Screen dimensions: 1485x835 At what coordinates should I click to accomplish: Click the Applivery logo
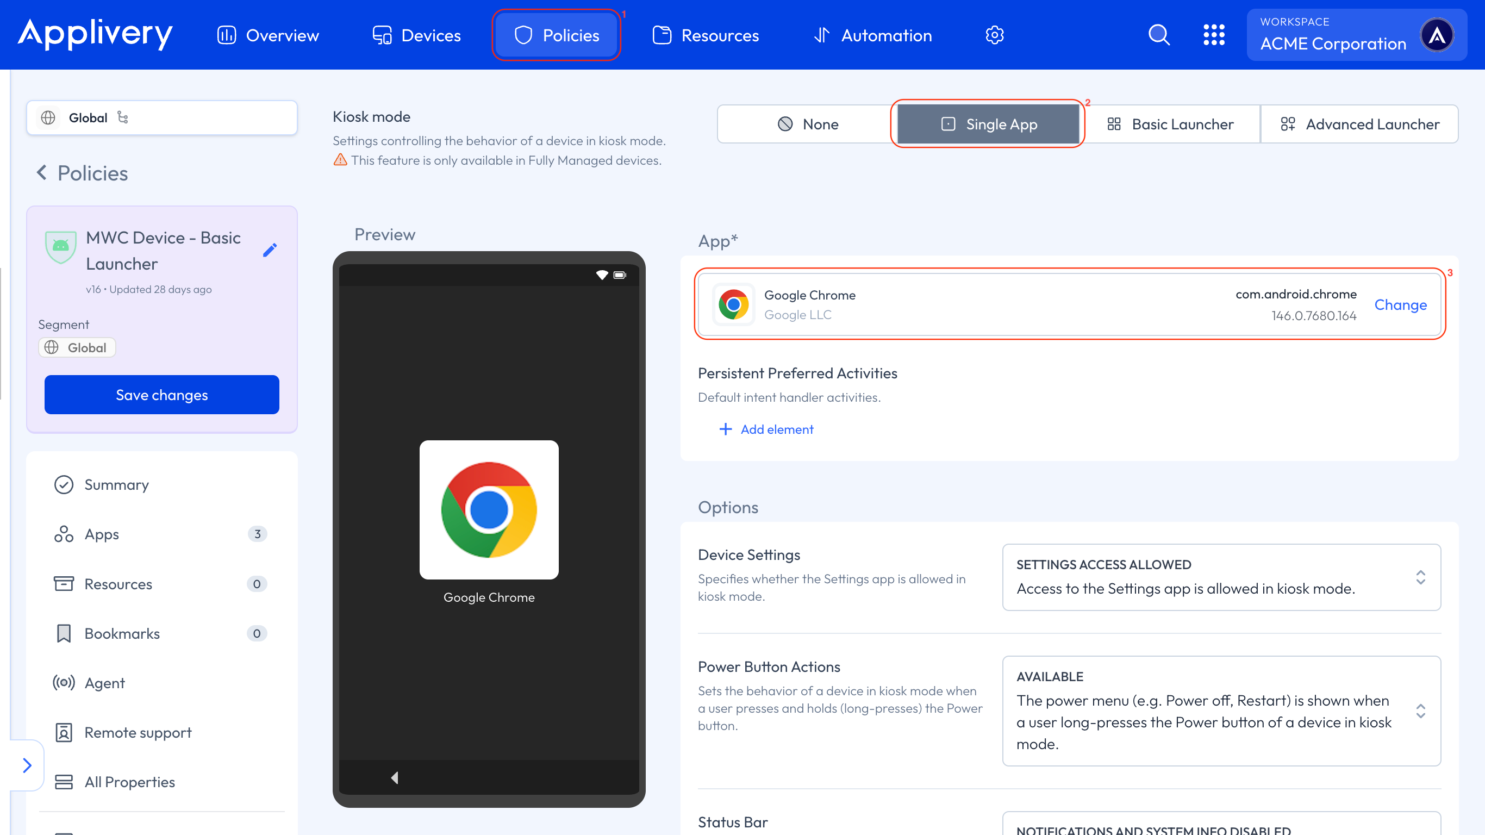point(95,35)
